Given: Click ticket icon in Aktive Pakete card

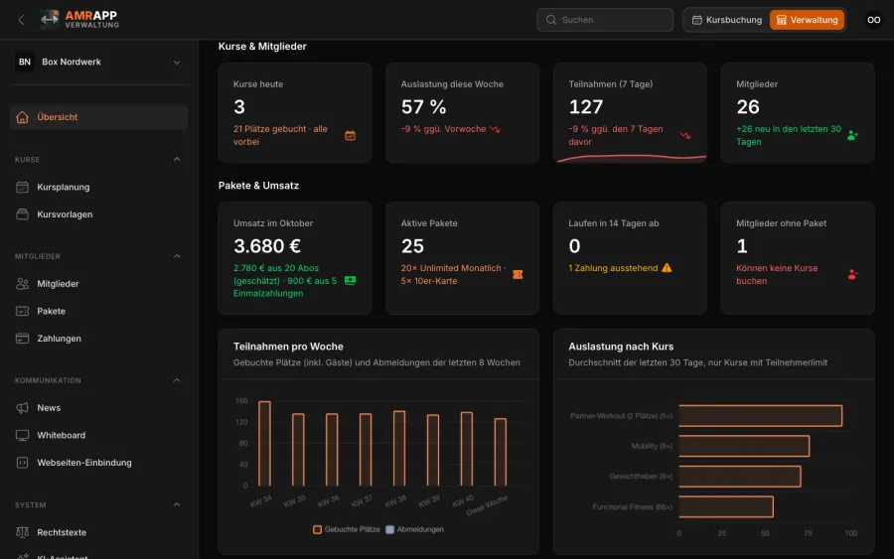Looking at the screenshot, I should pos(518,275).
